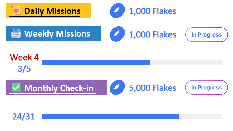Click the 3/5 weekly progress counter

(x=24, y=69)
